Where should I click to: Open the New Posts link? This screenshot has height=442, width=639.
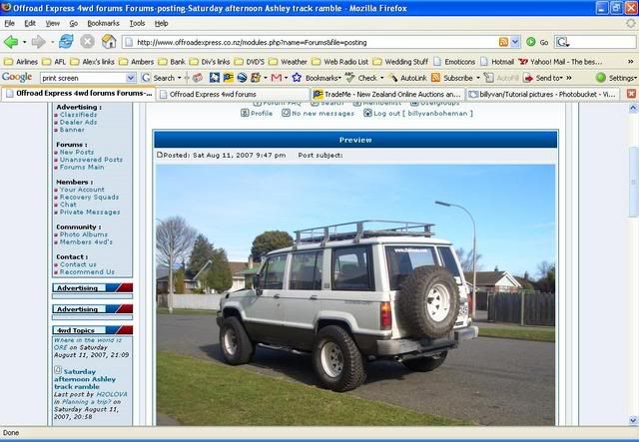point(77,152)
